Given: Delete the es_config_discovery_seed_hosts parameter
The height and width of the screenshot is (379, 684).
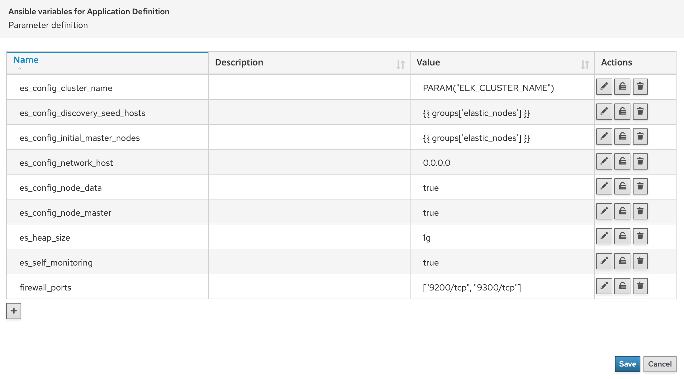Looking at the screenshot, I should [640, 112].
